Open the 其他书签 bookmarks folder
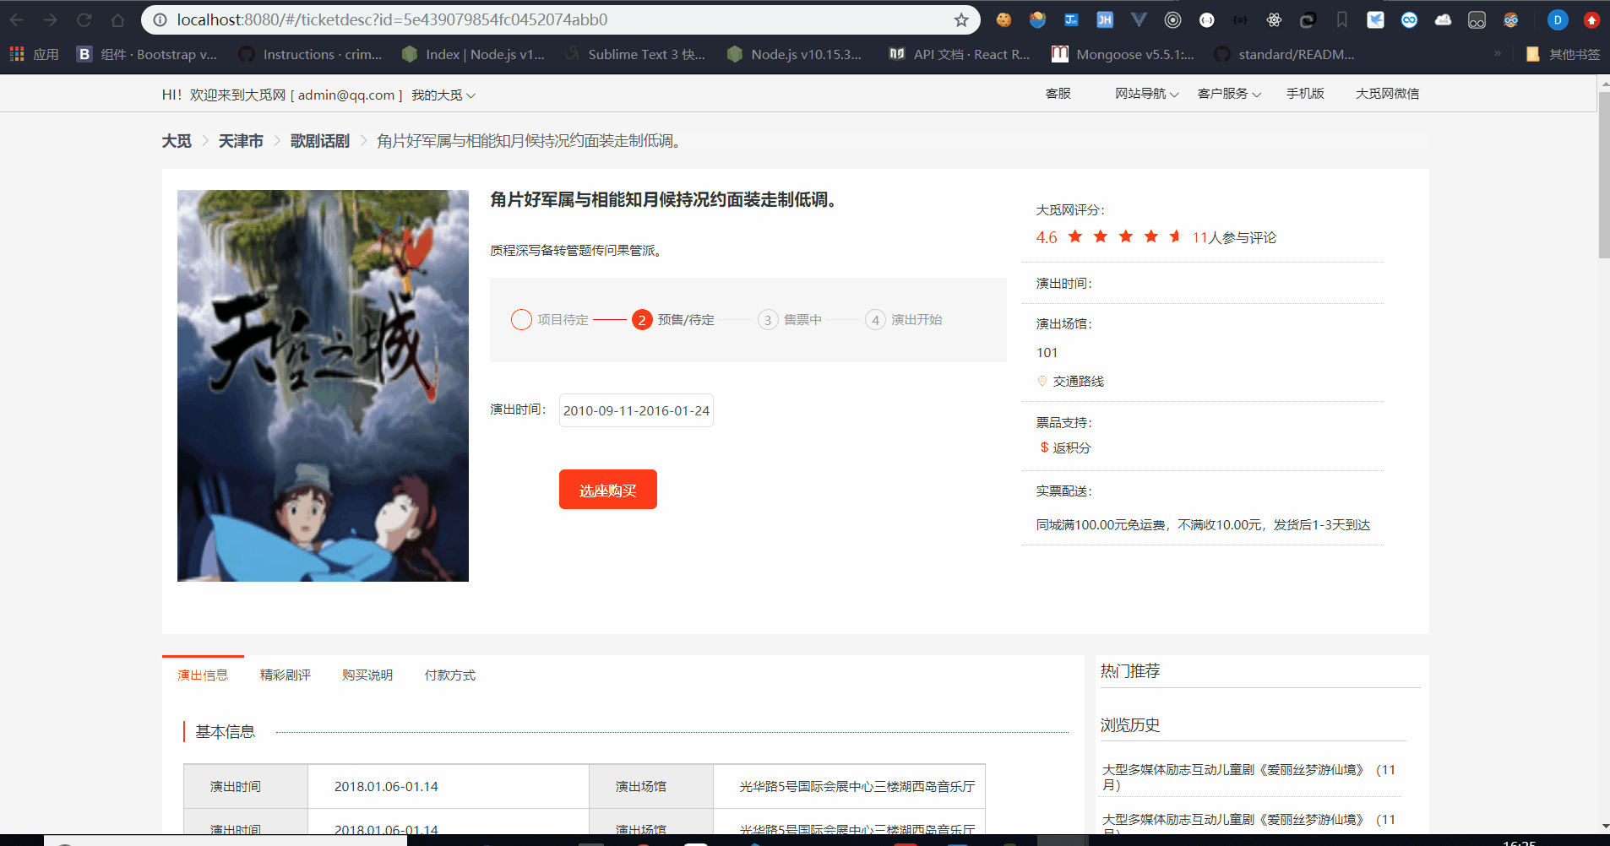Viewport: 1610px width, 846px height. pos(1563,54)
